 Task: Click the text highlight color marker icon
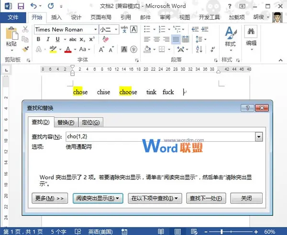coord(53,50)
